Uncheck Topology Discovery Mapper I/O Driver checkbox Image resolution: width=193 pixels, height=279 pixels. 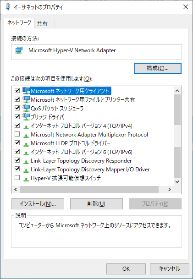point(17,169)
